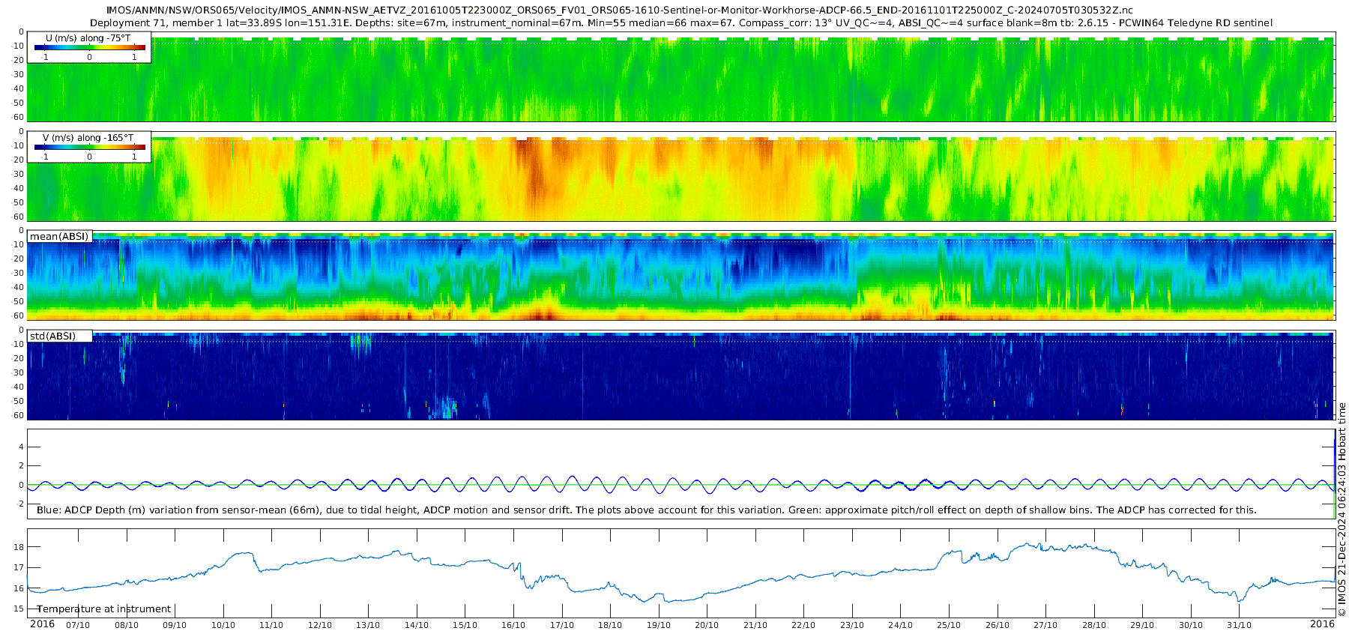Click the 20 depth tick on std(ABSI) panel
This screenshot has width=1349, height=637.
click(x=19, y=358)
